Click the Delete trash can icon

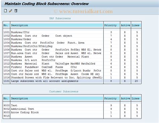coord(16,11)
